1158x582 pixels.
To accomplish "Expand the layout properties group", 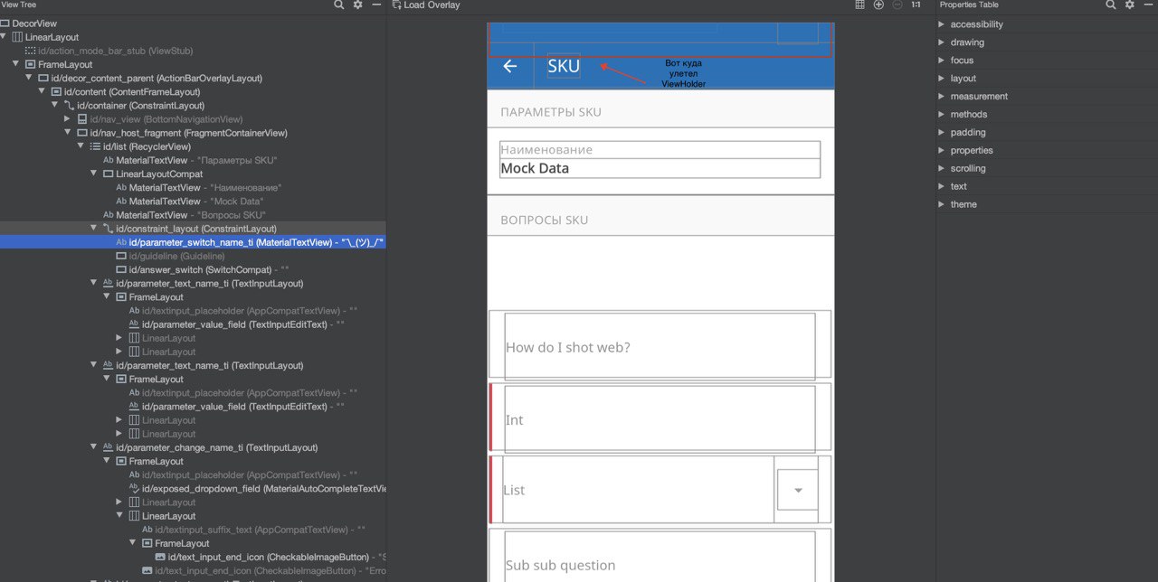I will tap(942, 79).
